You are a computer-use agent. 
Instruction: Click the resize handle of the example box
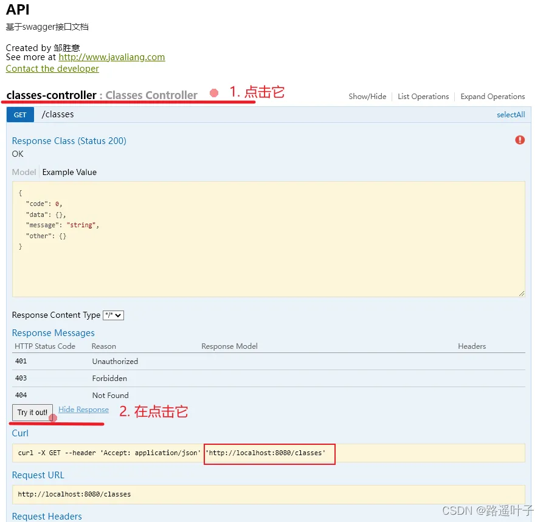[x=522, y=294]
